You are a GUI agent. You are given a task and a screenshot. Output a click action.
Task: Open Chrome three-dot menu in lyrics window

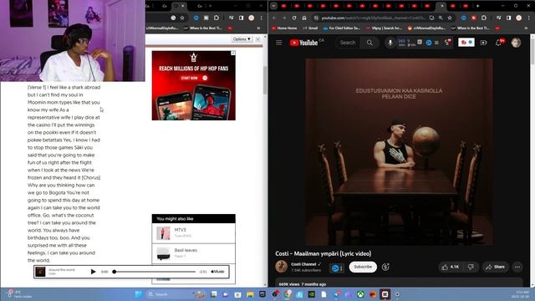tap(262, 18)
